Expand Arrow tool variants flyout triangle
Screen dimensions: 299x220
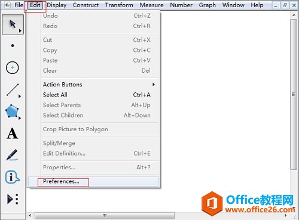[20, 31]
